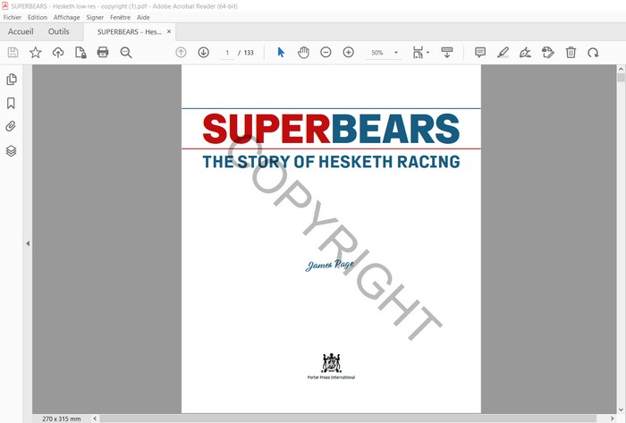This screenshot has width=626, height=423.
Task: Expand the page display options arrow
Action: point(428,52)
